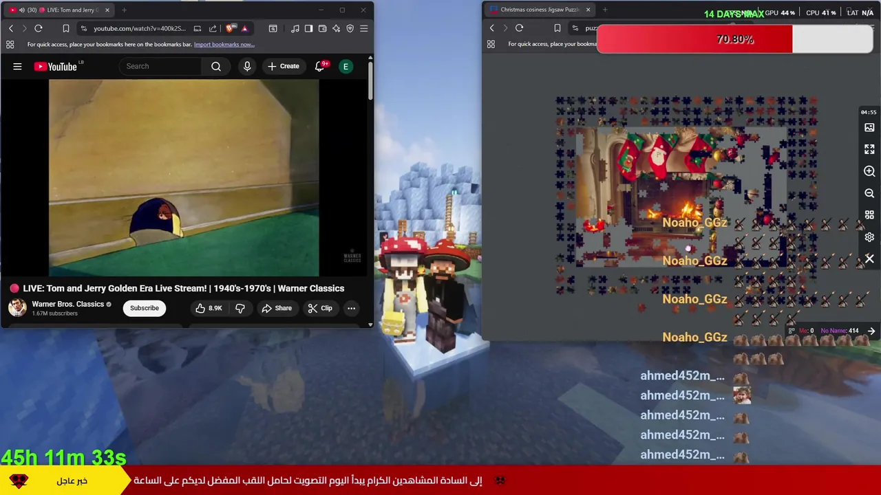Image resolution: width=881 pixels, height=495 pixels.
Task: Open Brave Shields lion icon
Action: pos(230,28)
